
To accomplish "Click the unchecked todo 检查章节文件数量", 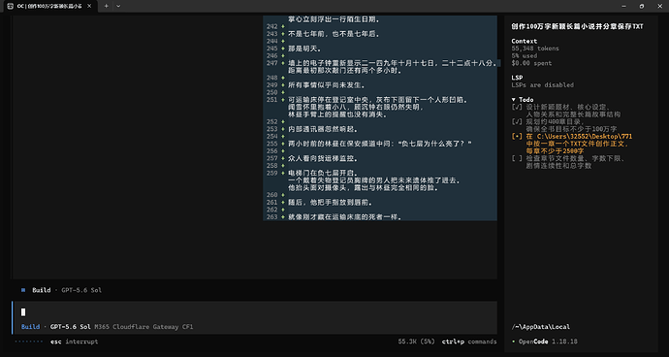I will [x=568, y=162].
